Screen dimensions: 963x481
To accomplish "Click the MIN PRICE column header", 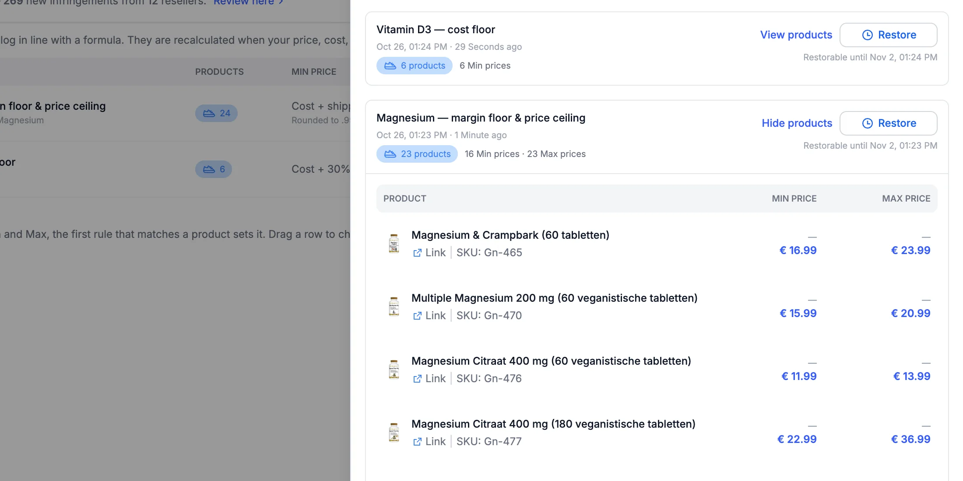I will click(794, 199).
